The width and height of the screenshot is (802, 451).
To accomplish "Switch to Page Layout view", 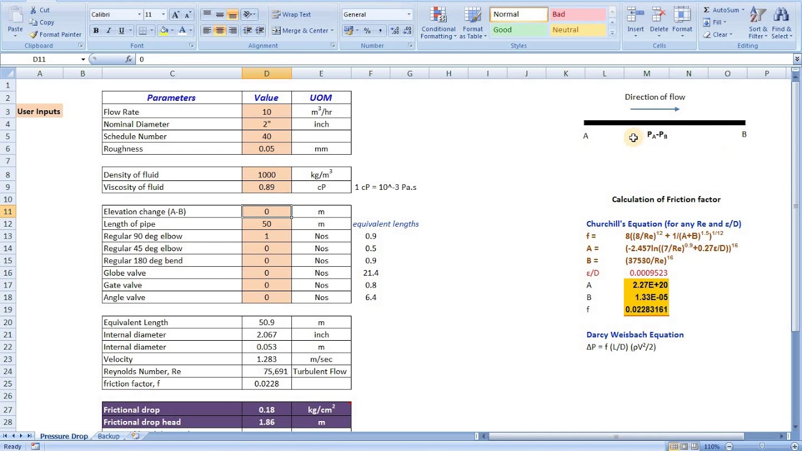I will click(x=685, y=447).
